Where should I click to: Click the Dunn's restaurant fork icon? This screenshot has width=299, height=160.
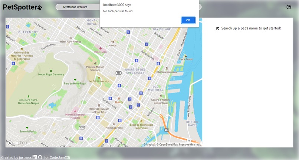[x=119, y=99]
